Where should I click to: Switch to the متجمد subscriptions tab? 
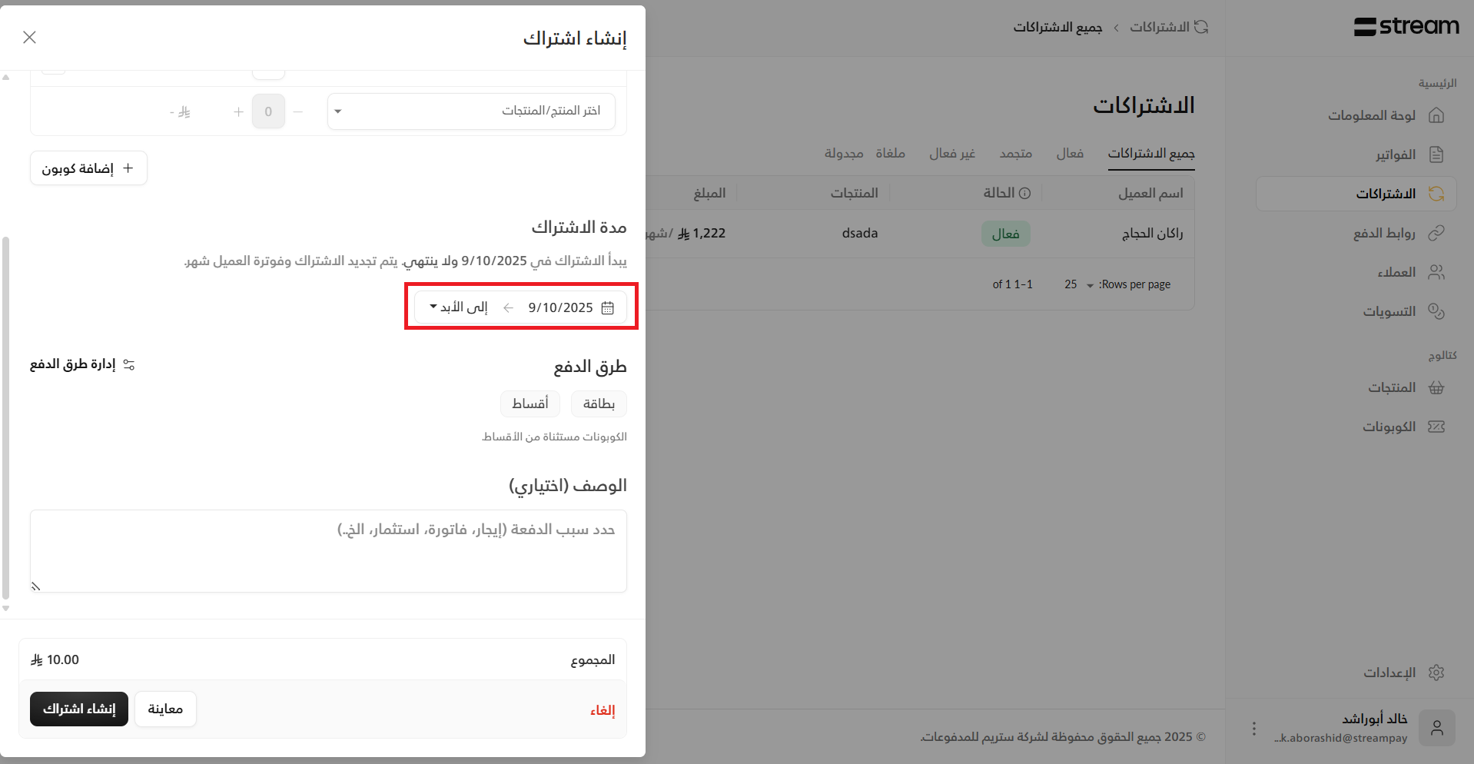click(1015, 154)
